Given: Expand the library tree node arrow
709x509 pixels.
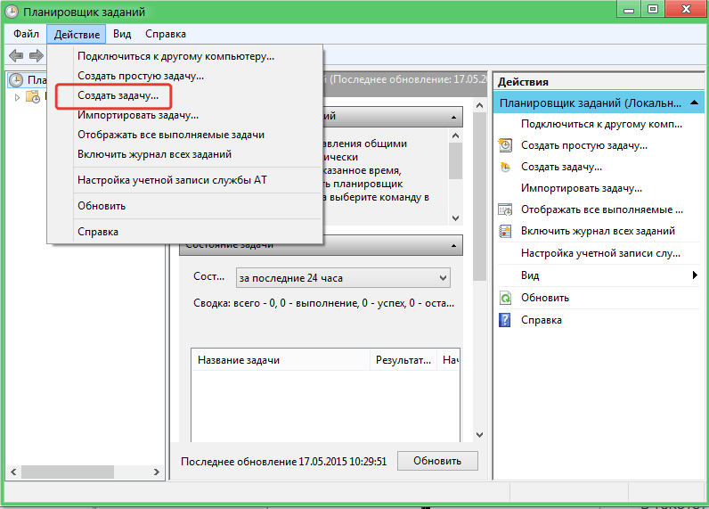Looking at the screenshot, I should pos(17,97).
